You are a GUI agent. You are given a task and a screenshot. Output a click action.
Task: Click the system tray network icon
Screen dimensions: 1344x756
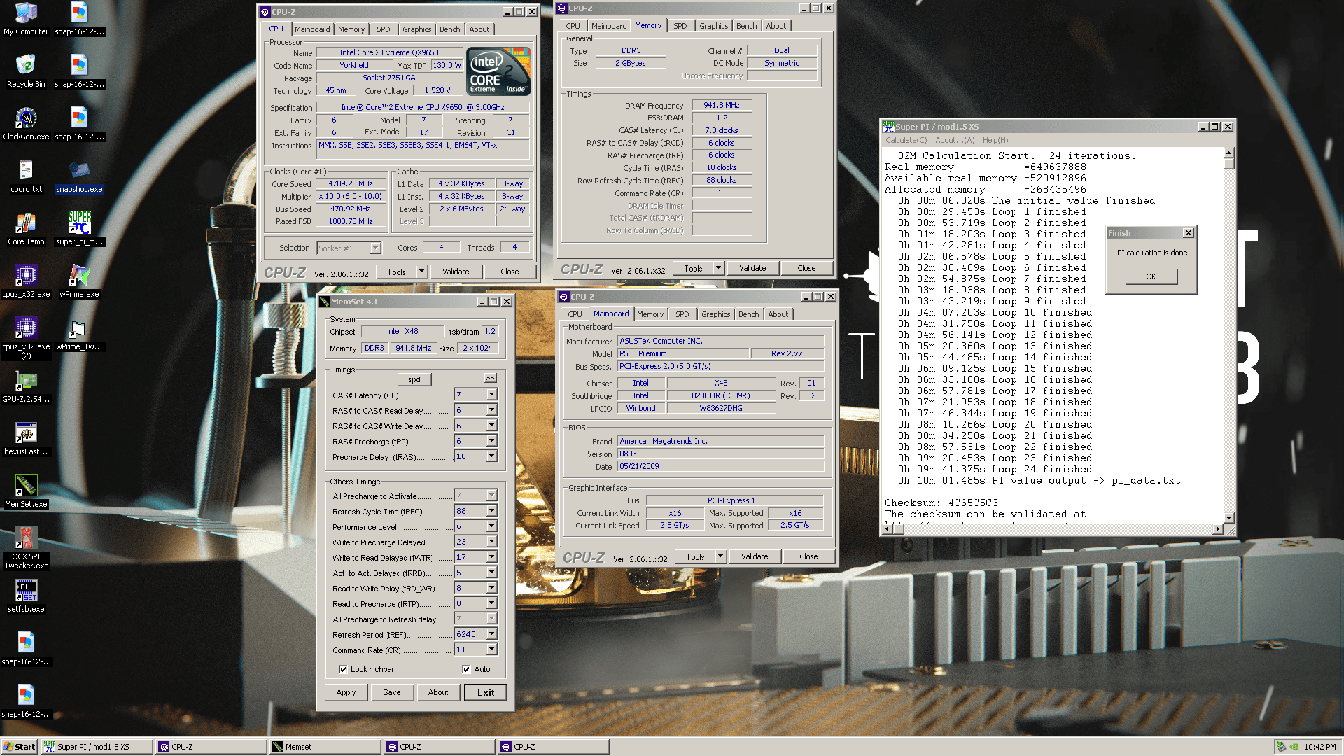1281,747
